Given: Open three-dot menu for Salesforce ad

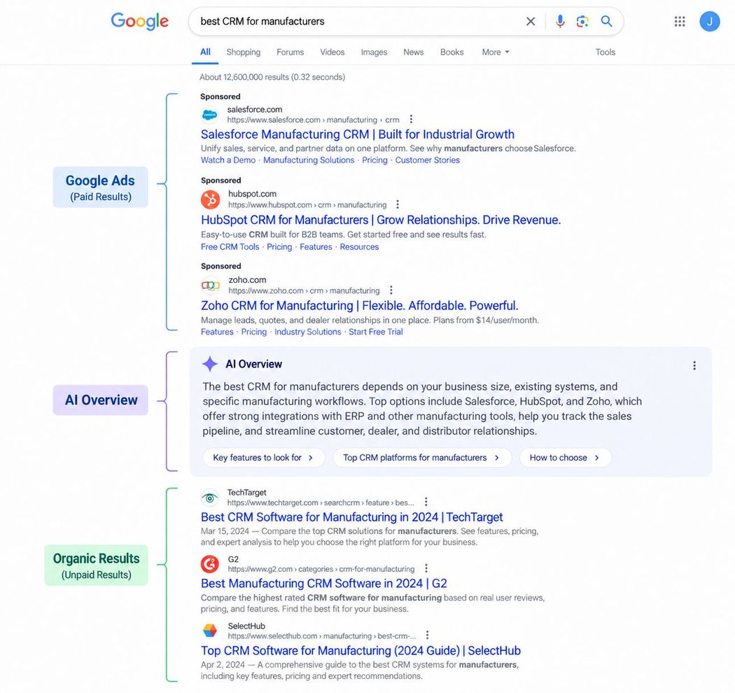Looking at the screenshot, I should click(411, 120).
